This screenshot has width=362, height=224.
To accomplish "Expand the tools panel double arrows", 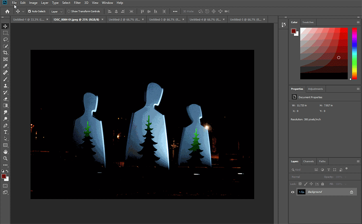I will (x=2, y=17).
